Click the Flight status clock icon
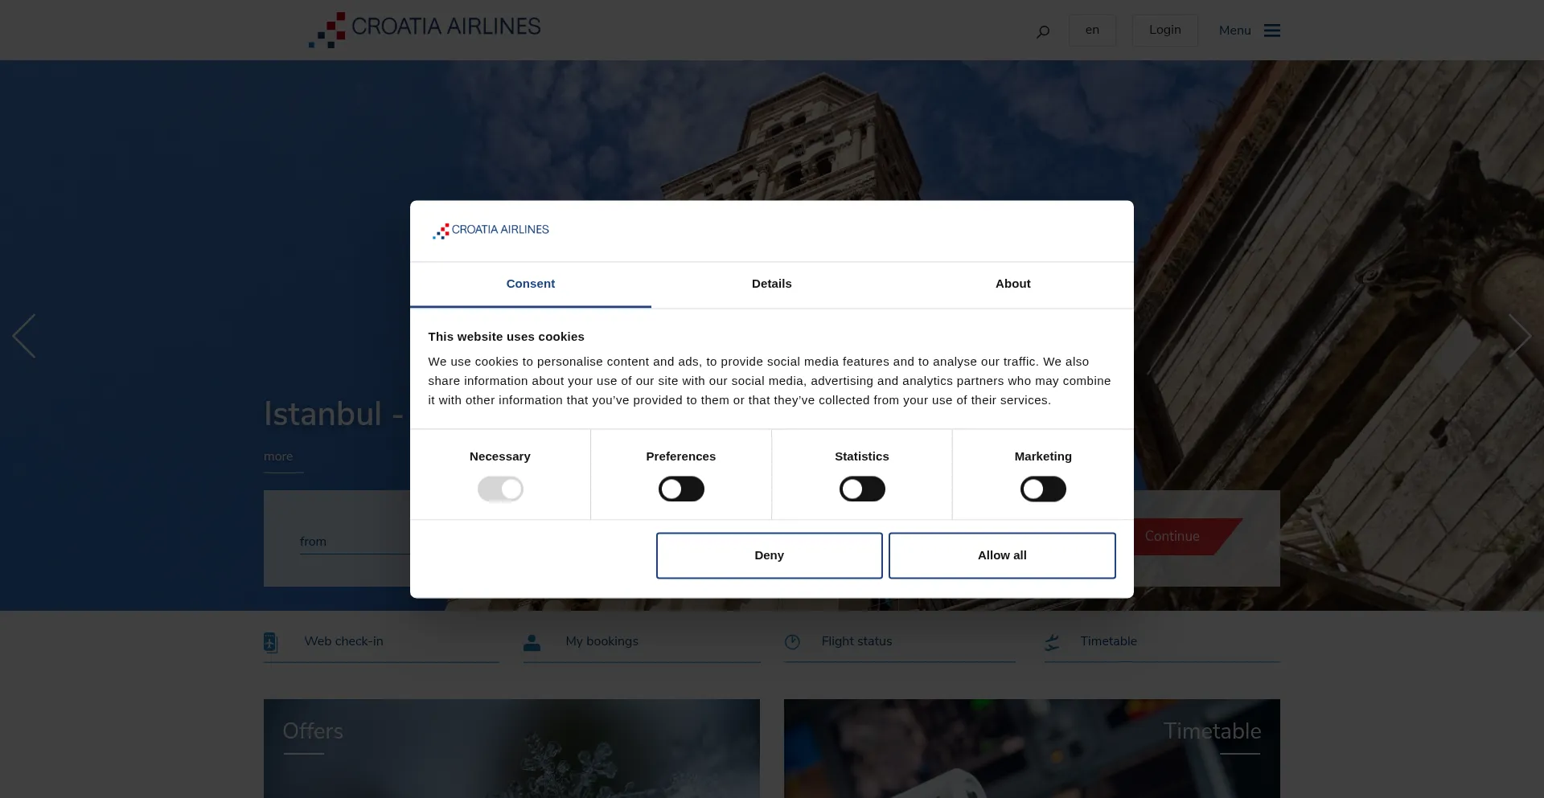 [x=792, y=642]
